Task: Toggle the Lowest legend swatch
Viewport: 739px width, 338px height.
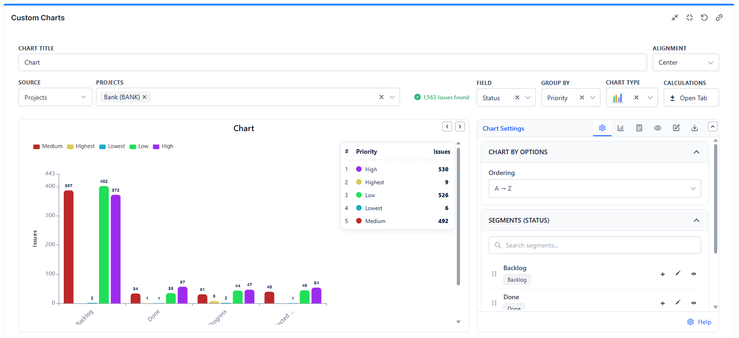Action: pos(103,147)
